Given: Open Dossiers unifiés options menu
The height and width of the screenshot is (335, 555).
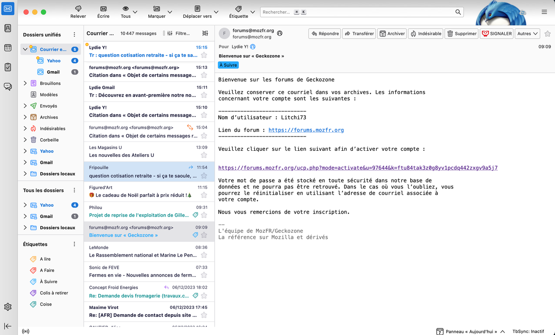Looking at the screenshot, I should [74, 35].
